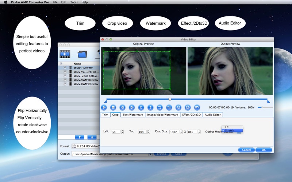Click film icon beside WMV VC-1 file

pos(70,72)
